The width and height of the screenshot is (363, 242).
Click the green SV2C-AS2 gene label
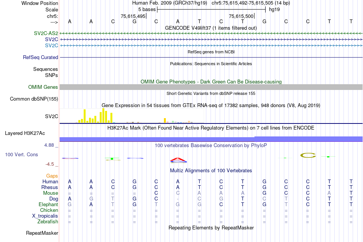(46, 33)
